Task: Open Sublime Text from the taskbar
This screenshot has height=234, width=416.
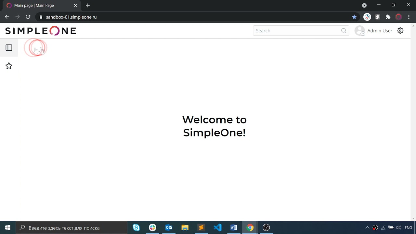Action: tap(201, 228)
